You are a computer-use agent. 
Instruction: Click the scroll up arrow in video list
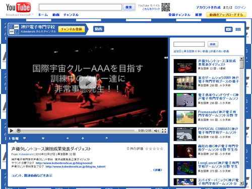click(x=241, y=58)
